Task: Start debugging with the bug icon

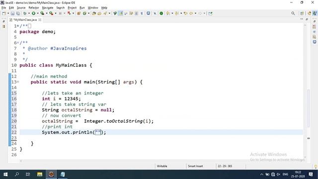Action: [25, 13]
